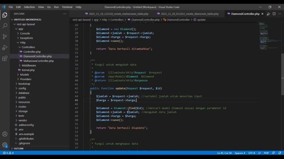284x159 pixels.
Task: Split the editor to the right
Action: (x=274, y=14)
